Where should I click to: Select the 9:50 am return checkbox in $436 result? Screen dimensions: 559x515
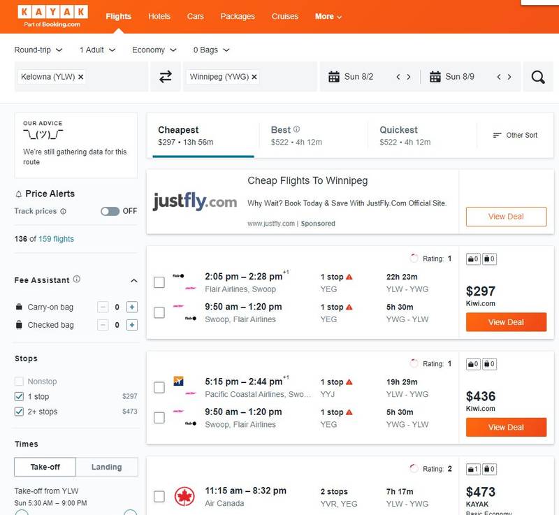159,418
